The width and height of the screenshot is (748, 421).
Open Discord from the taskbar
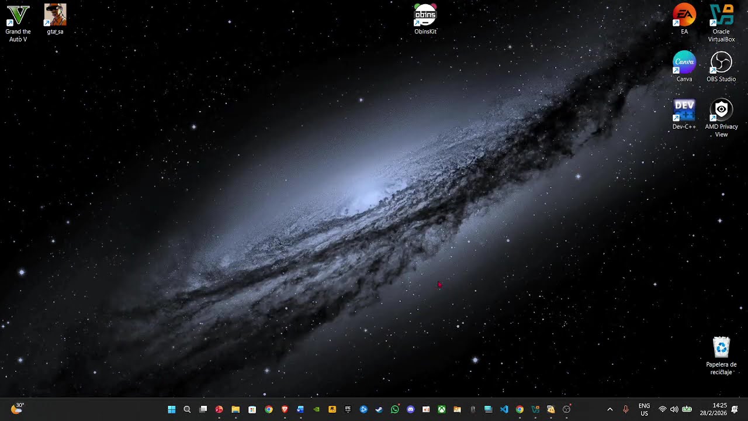point(410,409)
